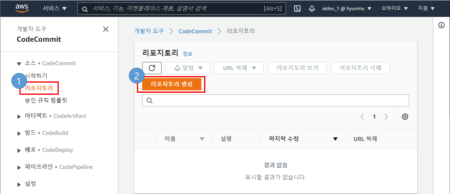Click page number 1 in pagination
Image resolution: width=450 pixels, height=194 pixels.
click(x=374, y=117)
